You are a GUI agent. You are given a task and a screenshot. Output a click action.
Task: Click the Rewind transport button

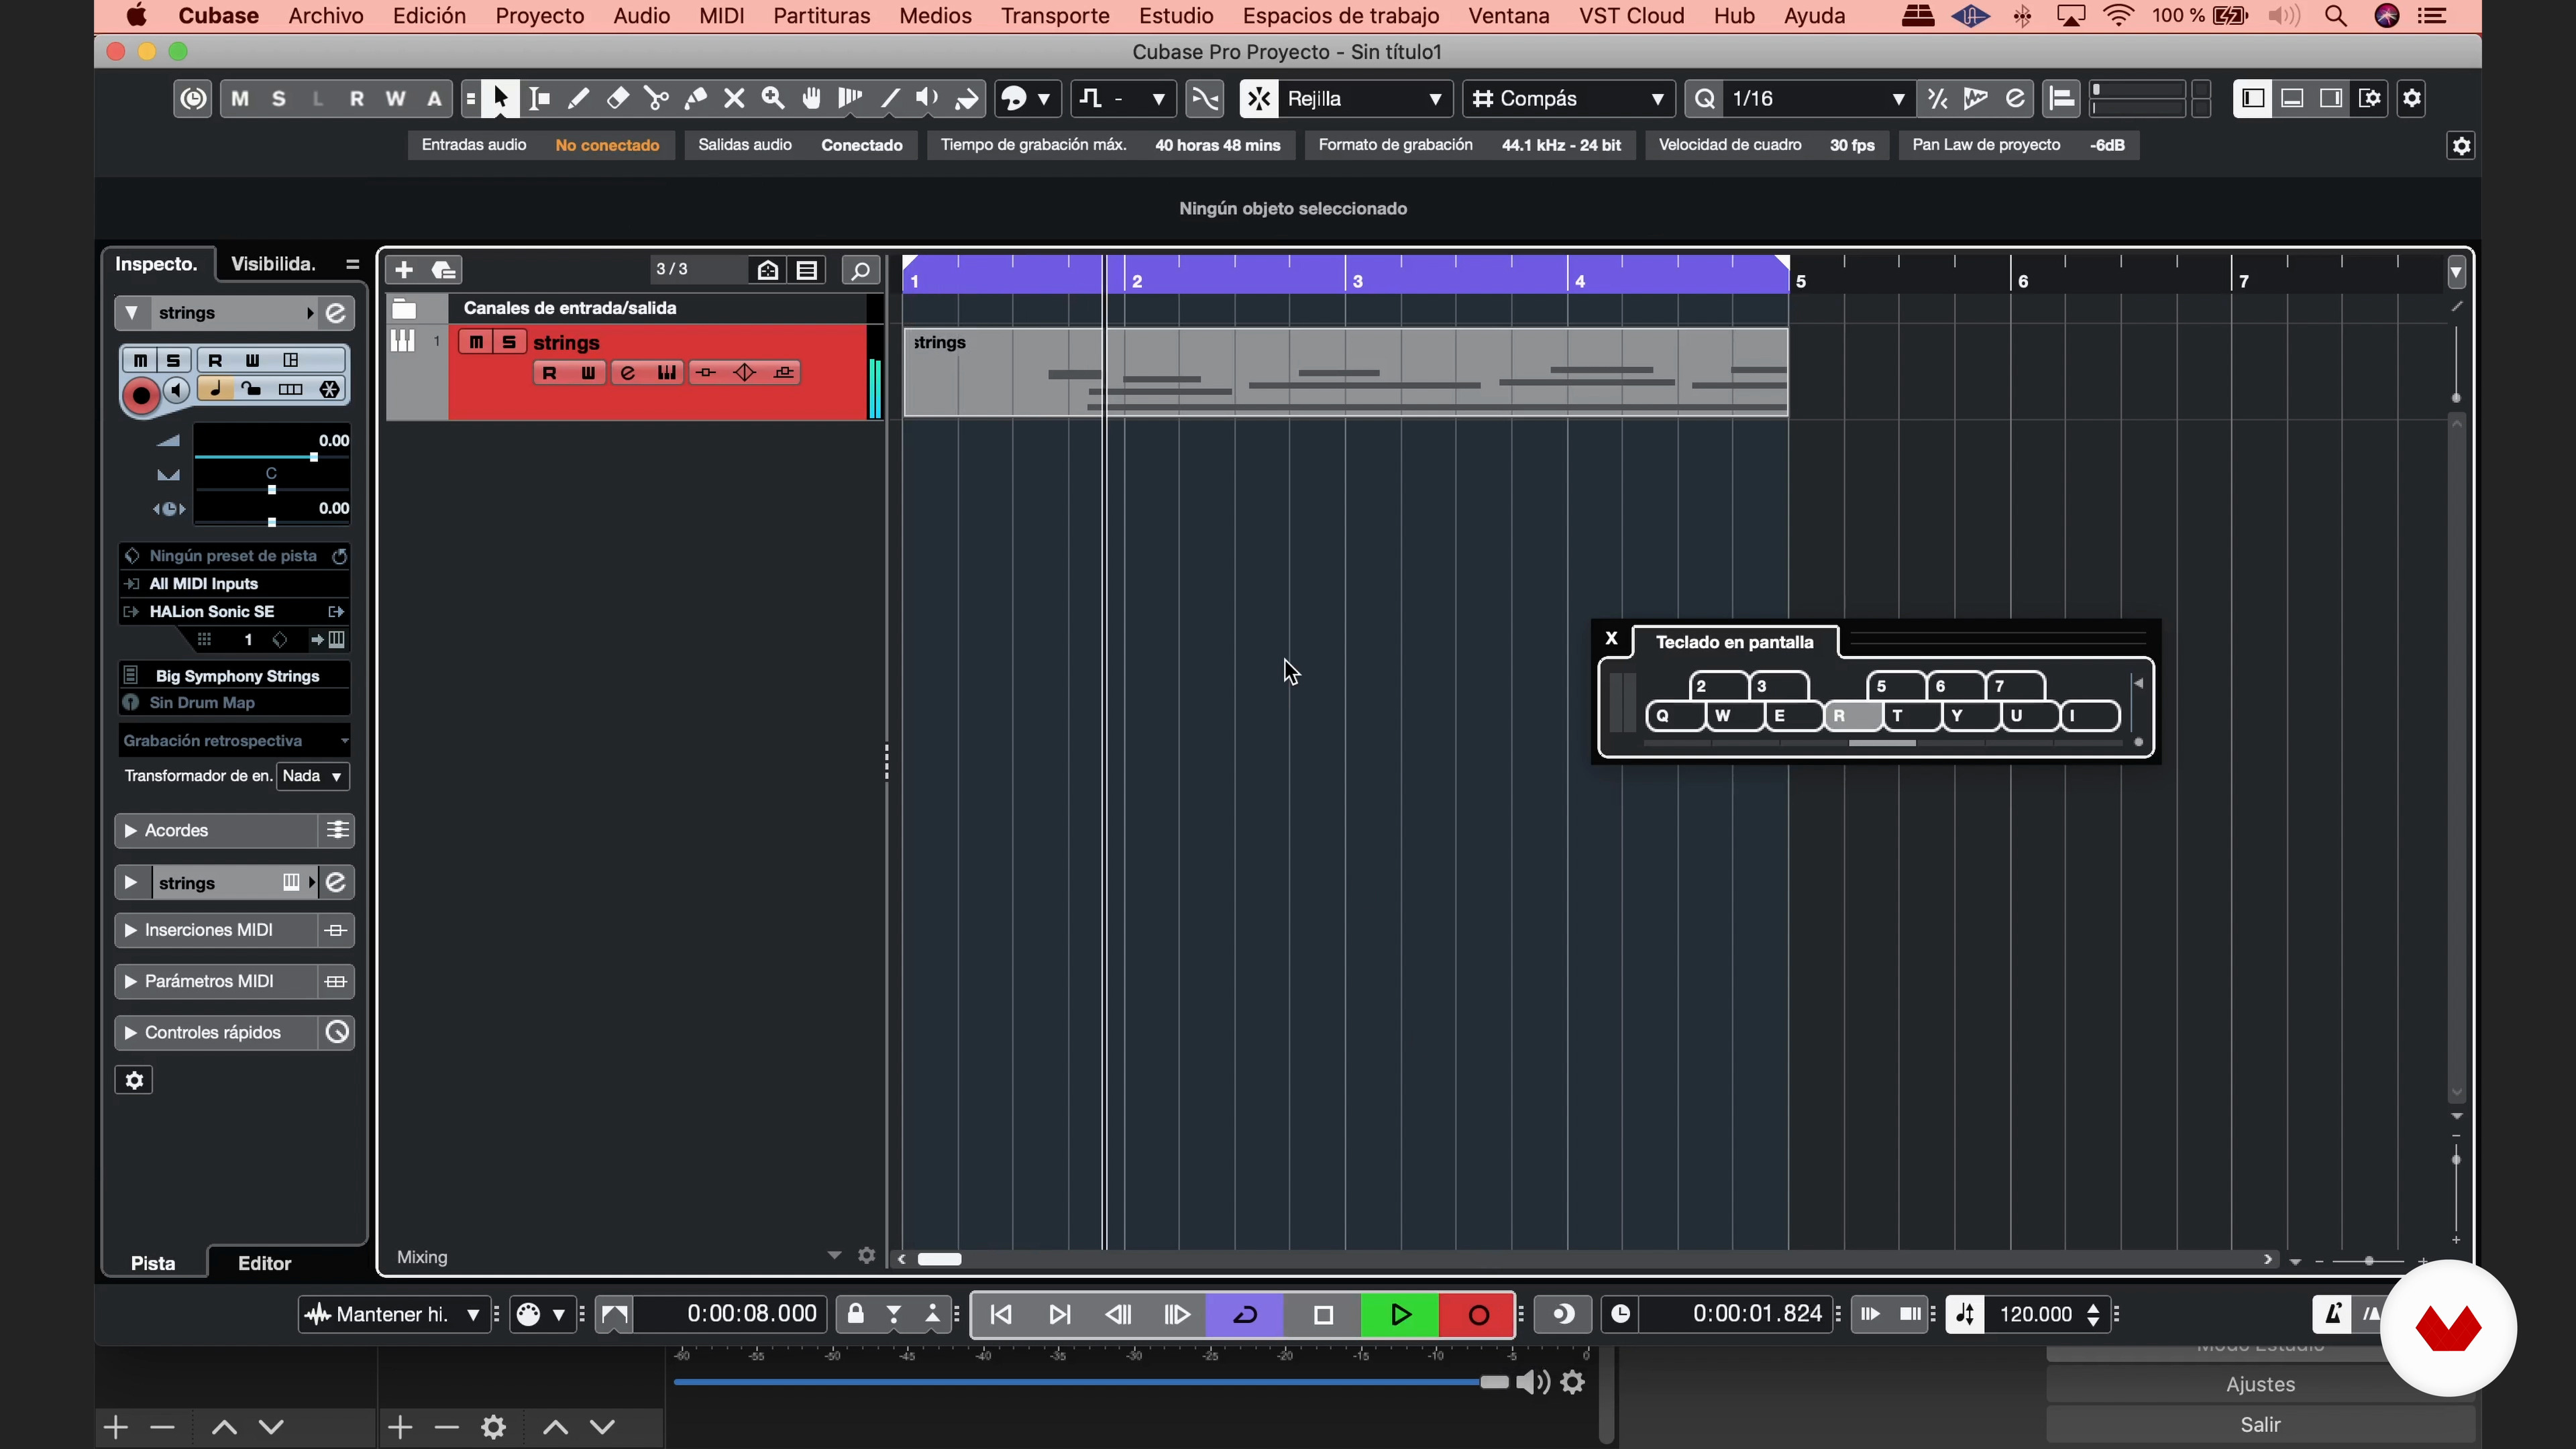[1119, 1315]
